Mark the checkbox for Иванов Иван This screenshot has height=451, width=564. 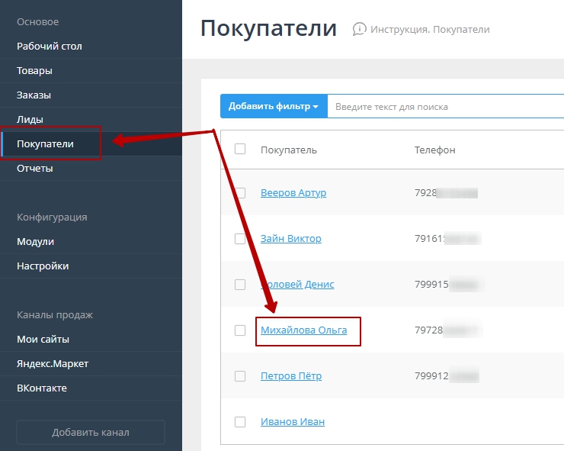point(240,422)
